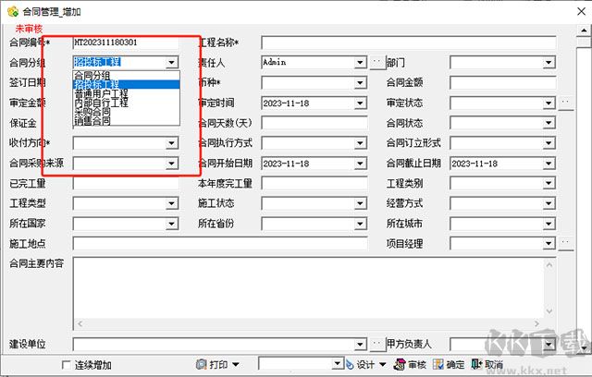Click the 合同主要内容 text area

tap(309, 288)
